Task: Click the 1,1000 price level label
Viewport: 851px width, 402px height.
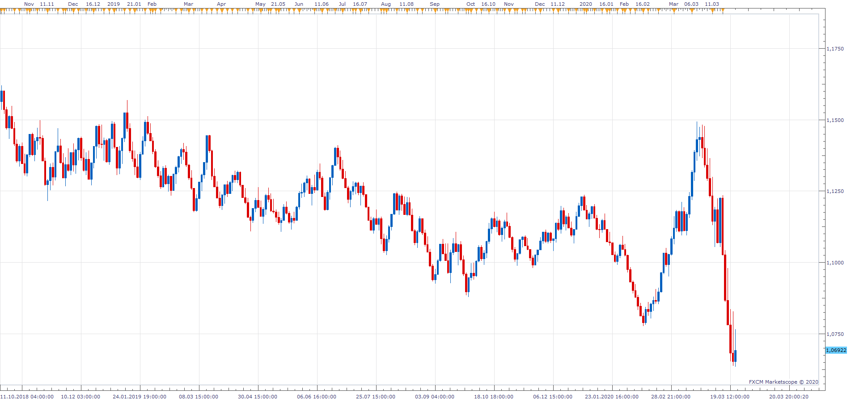Action: (x=835, y=263)
